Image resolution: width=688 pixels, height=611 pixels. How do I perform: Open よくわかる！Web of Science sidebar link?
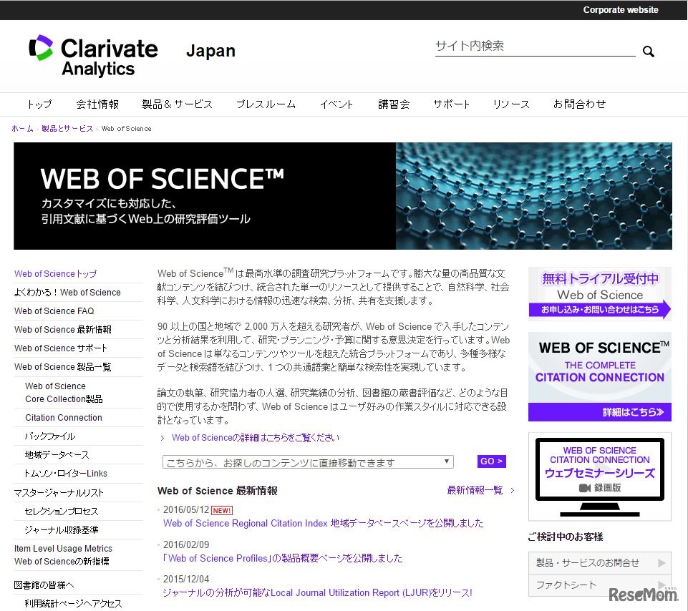coord(67,293)
